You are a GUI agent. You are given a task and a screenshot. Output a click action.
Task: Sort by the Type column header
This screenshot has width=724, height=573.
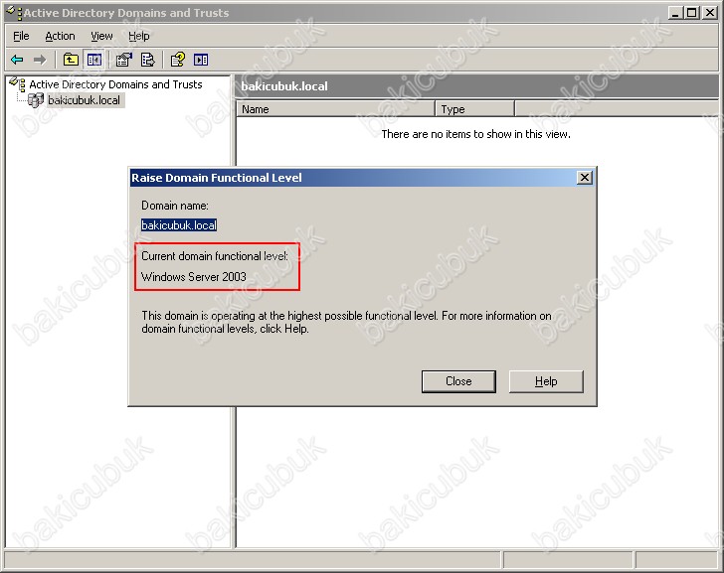[475, 109]
